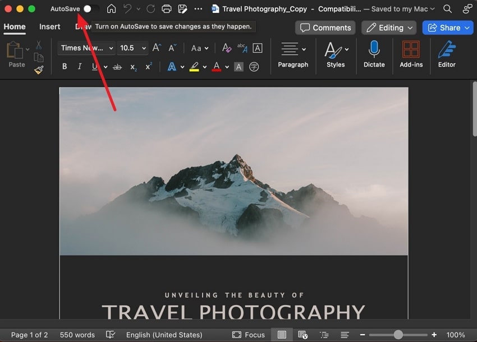
Task: Expand the underline style arrow
Action: (106, 67)
